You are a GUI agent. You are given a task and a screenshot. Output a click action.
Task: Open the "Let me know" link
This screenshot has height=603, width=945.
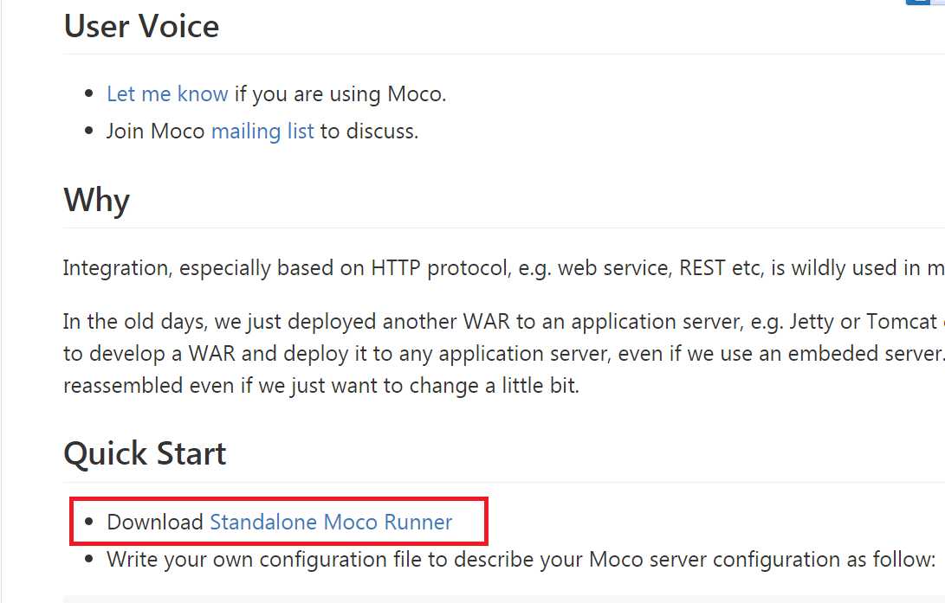pyautogui.click(x=167, y=94)
